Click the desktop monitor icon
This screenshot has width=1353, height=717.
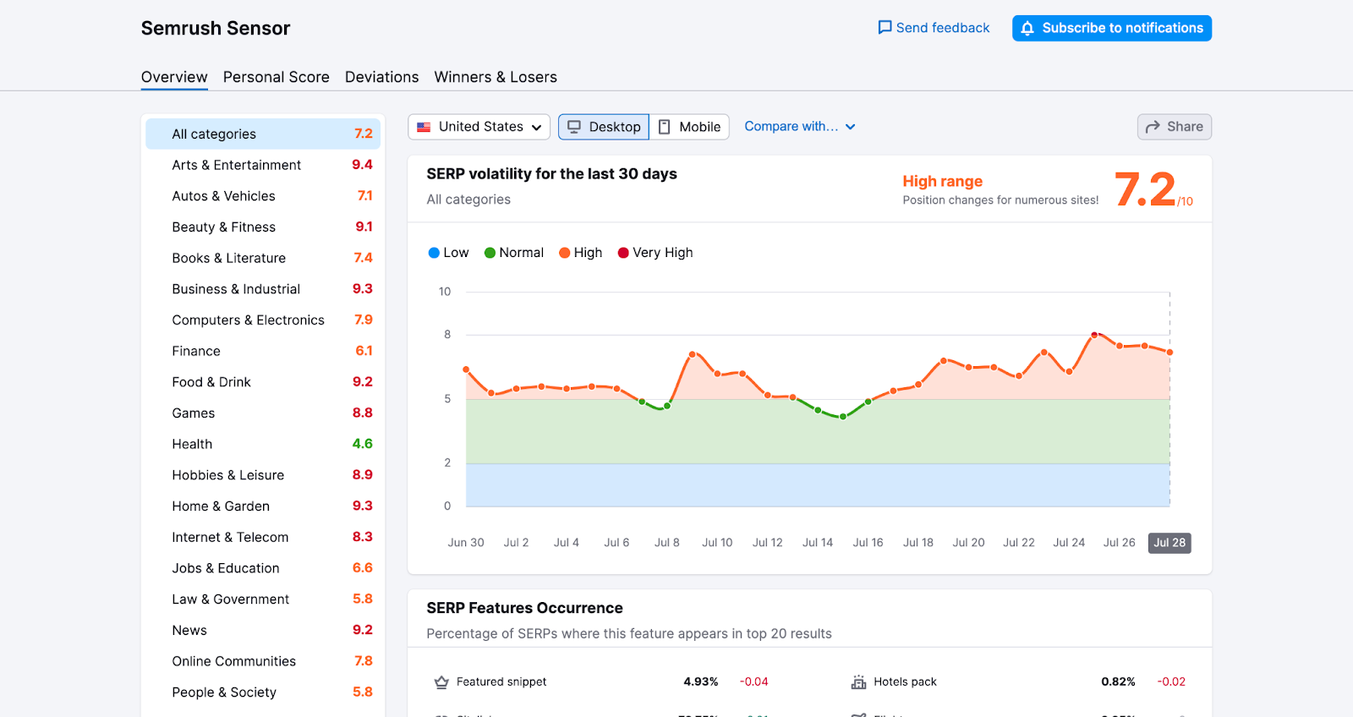(x=574, y=127)
